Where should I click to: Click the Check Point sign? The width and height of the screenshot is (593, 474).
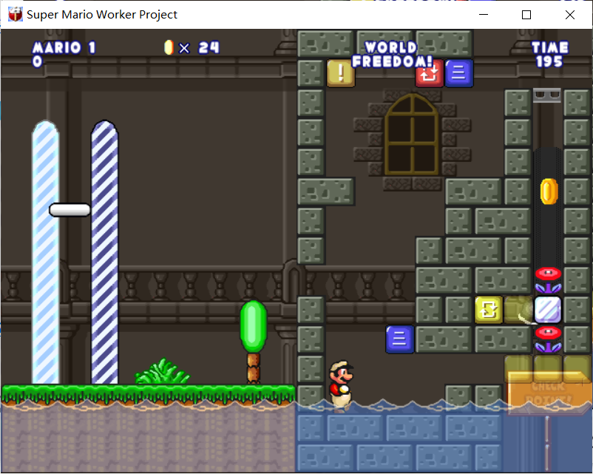[548, 393]
